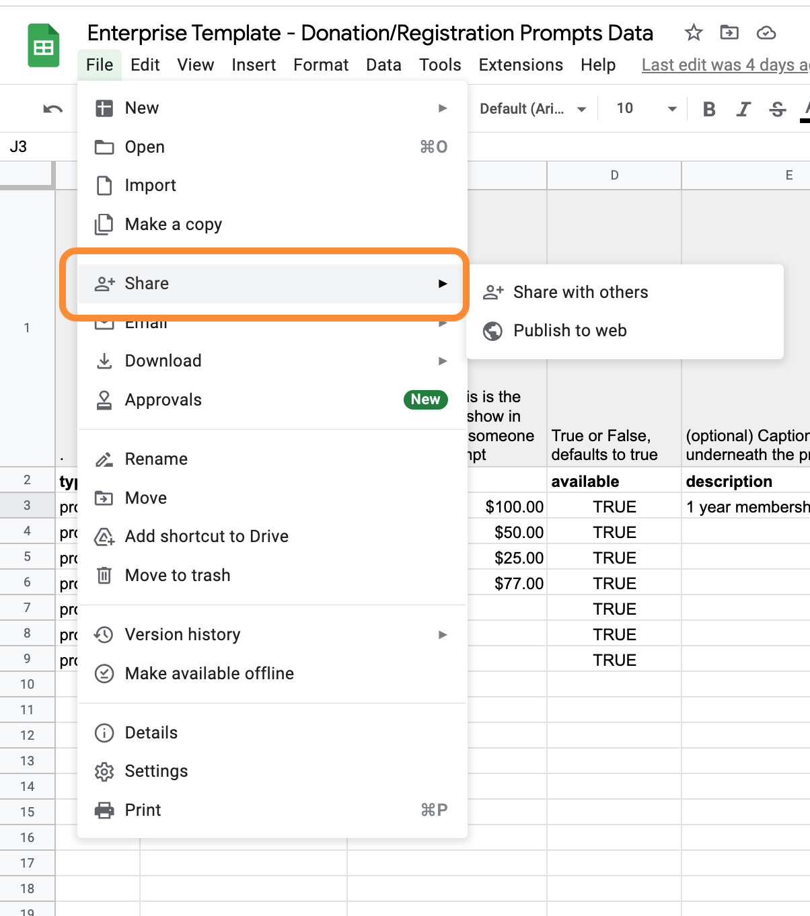Open the View menu

pyautogui.click(x=196, y=65)
